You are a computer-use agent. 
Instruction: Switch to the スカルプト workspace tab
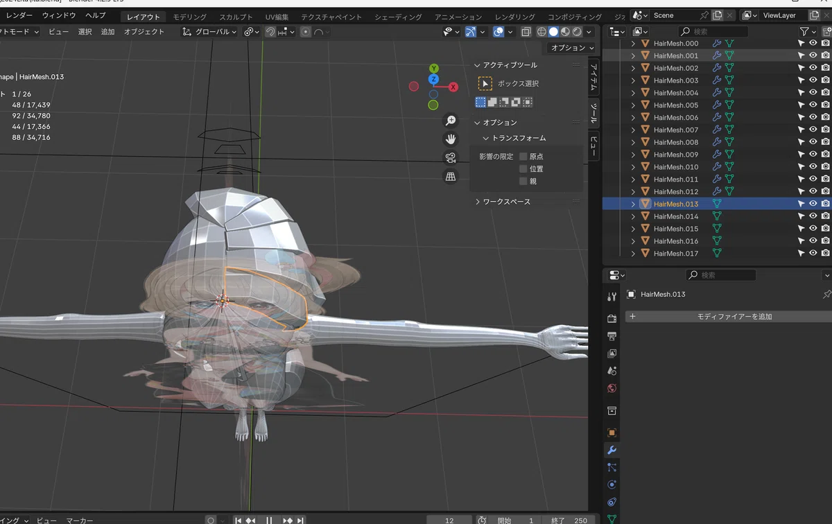[x=236, y=17]
